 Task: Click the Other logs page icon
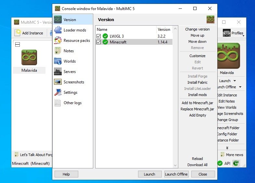tap(58, 103)
